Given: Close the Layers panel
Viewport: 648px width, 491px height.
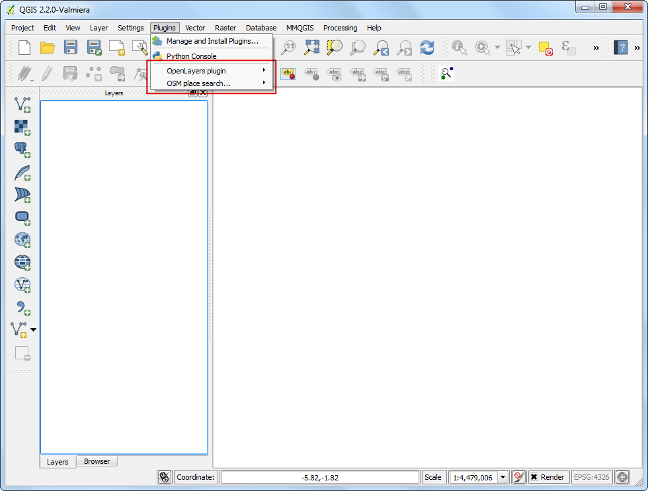Looking at the screenshot, I should point(203,93).
